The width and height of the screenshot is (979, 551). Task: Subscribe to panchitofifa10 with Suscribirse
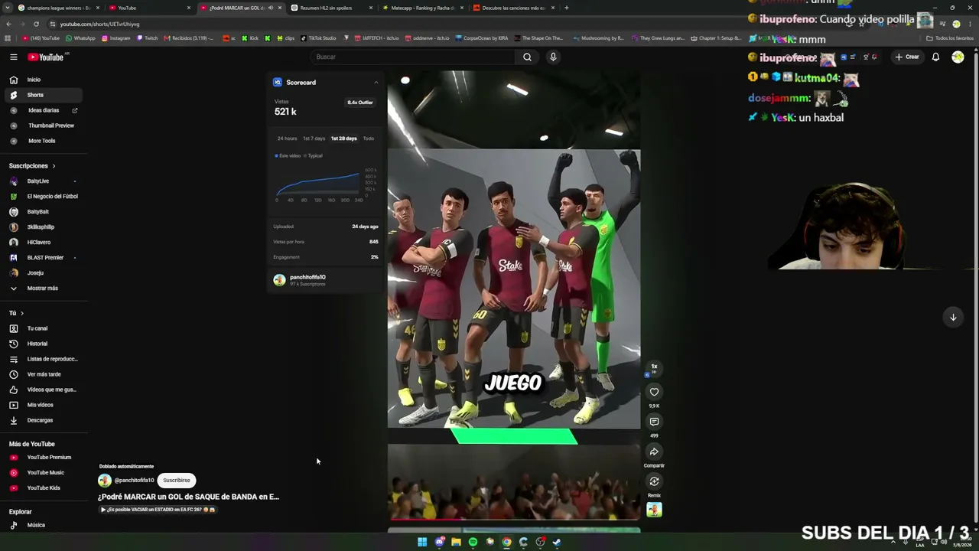pyautogui.click(x=177, y=481)
